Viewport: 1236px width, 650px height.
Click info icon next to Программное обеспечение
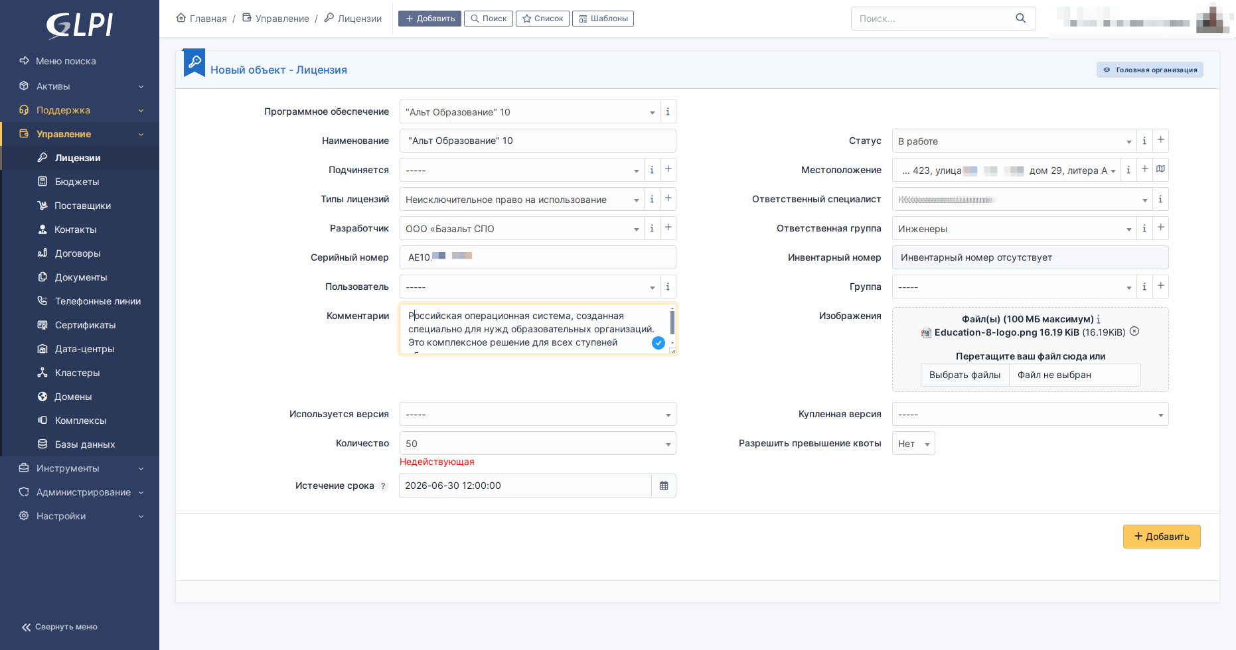click(x=668, y=112)
